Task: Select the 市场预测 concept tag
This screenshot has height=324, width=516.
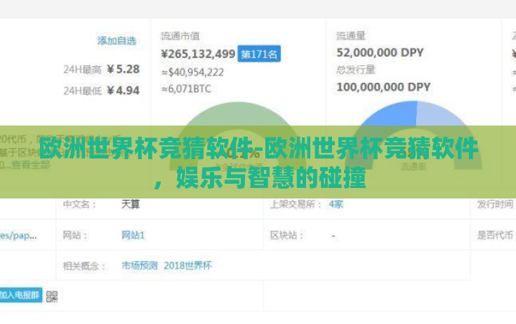Action: pos(140,266)
